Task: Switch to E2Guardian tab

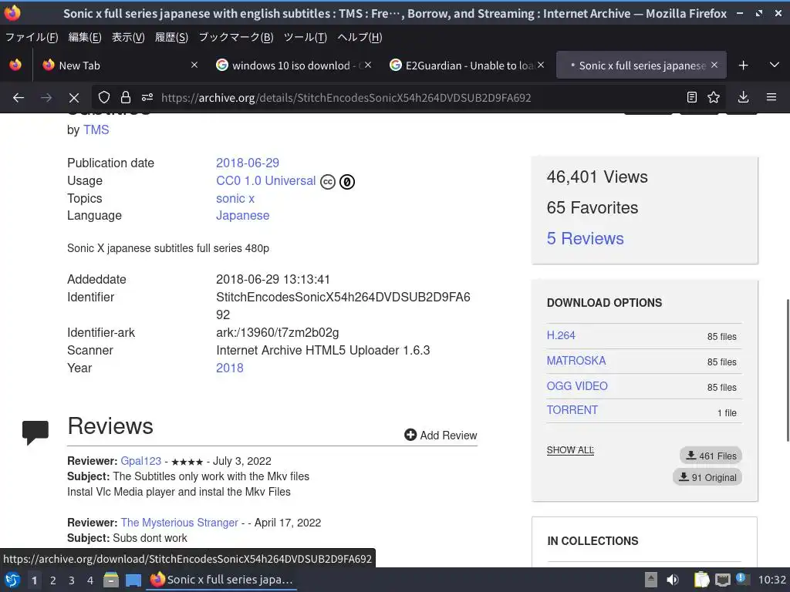Action: 467,65
